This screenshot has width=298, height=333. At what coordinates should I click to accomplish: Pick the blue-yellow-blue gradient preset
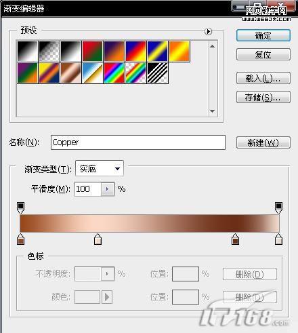[x=157, y=51]
